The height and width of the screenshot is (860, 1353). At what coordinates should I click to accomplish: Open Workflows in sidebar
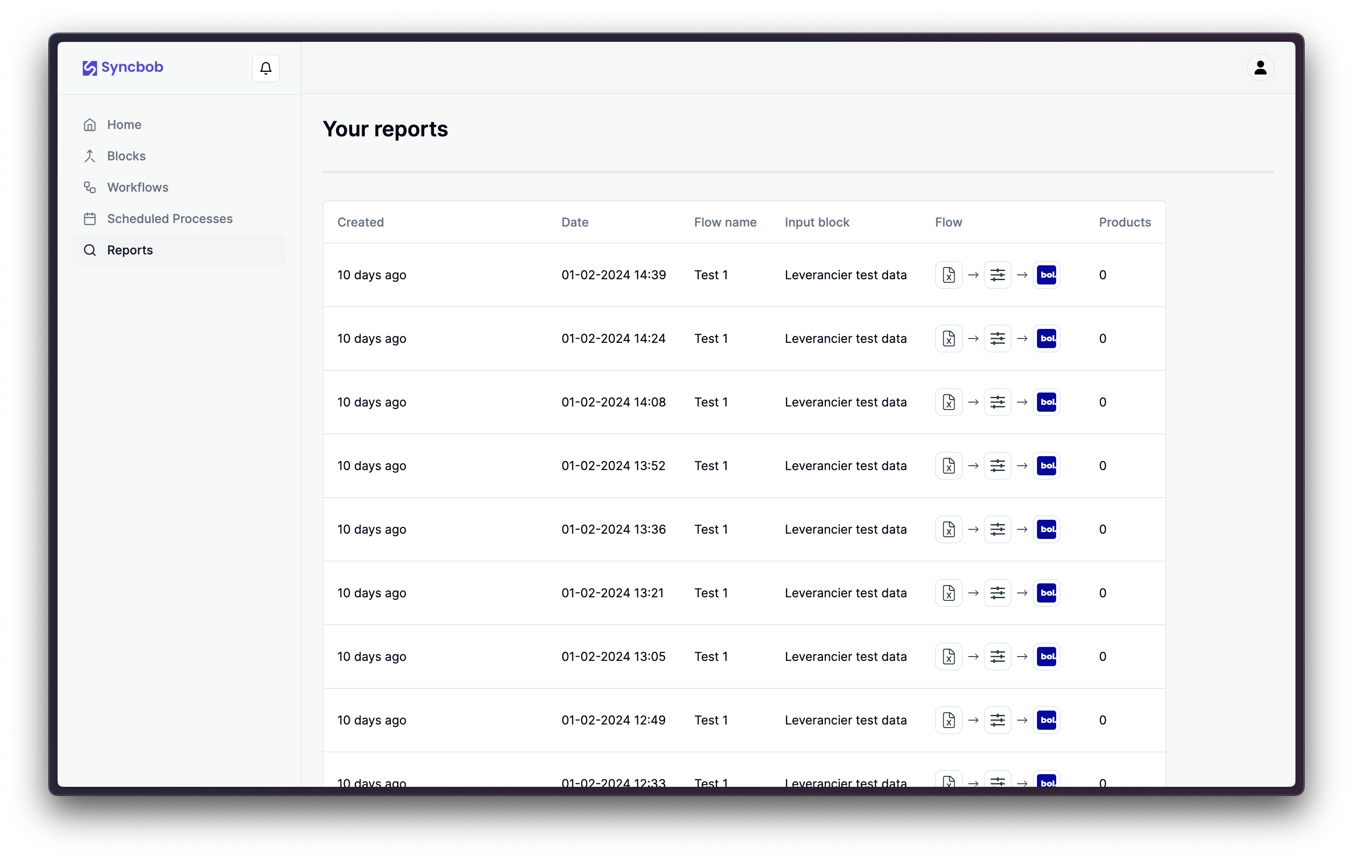(180, 188)
